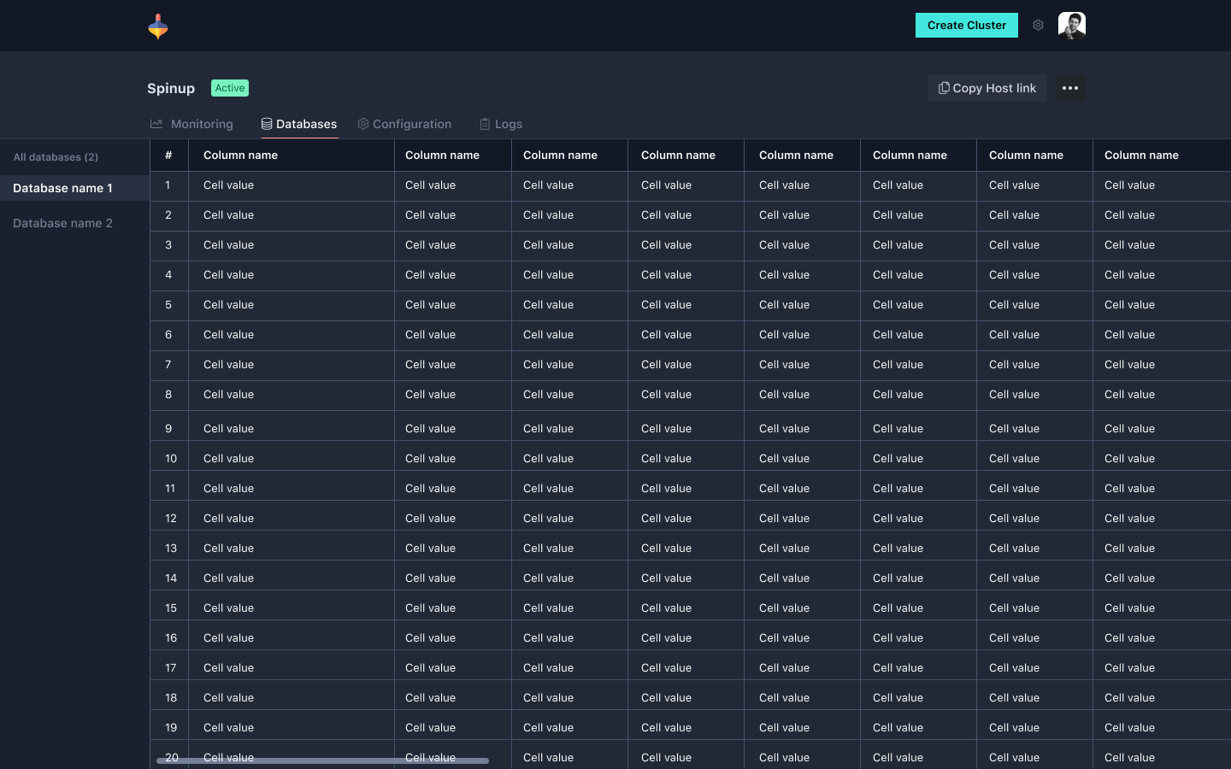Click the first Column name header
1231x769 pixels.
tap(240, 156)
